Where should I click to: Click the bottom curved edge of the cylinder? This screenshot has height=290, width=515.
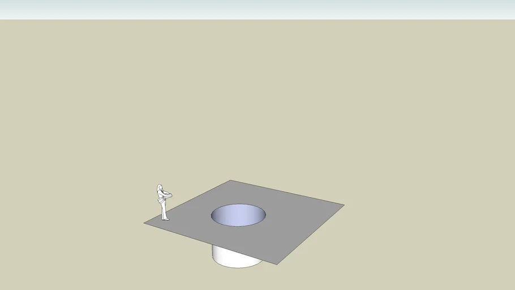click(x=237, y=267)
